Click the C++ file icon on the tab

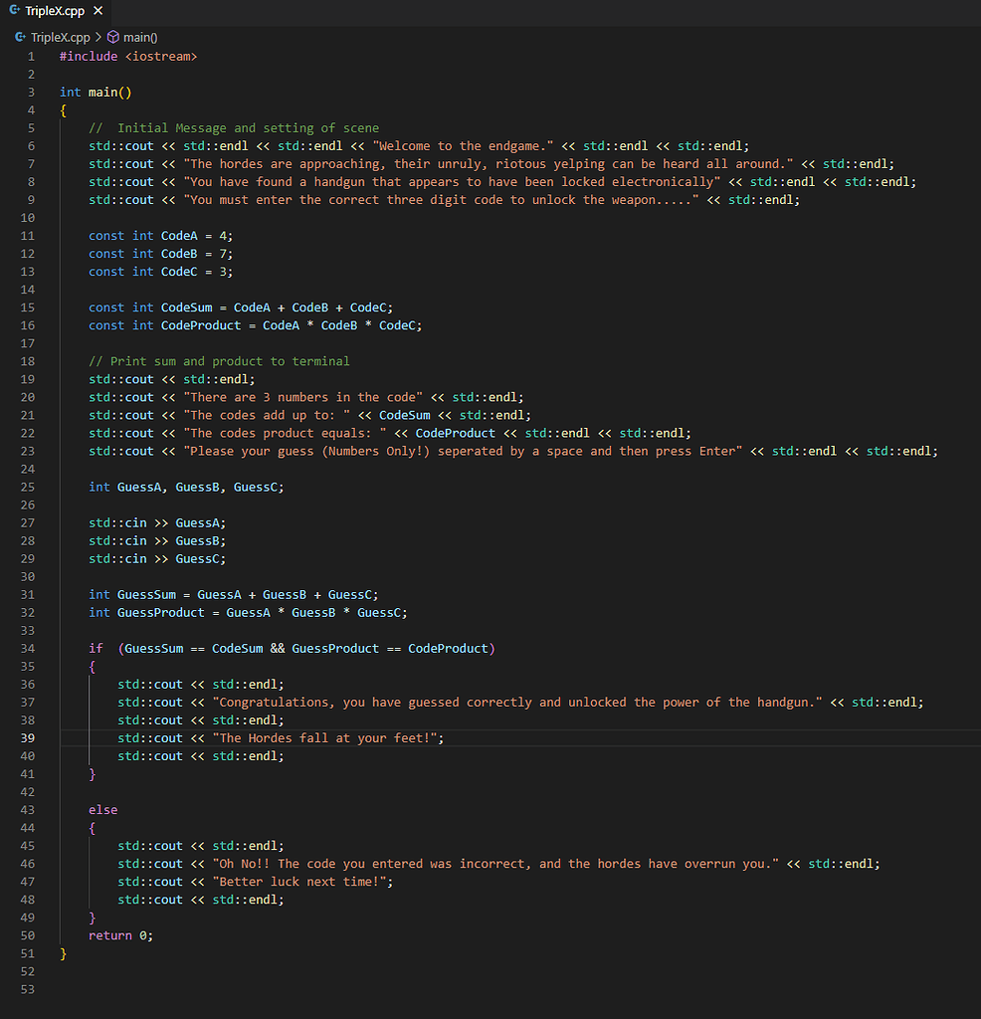[x=16, y=11]
